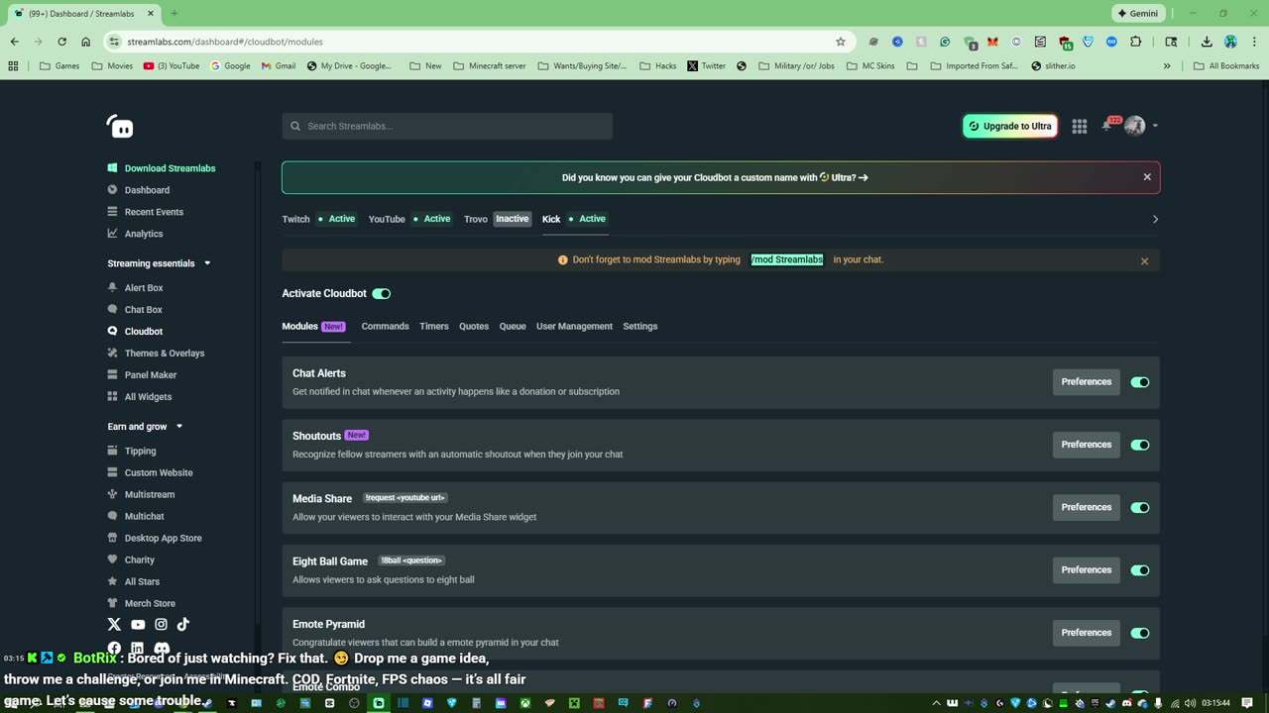Toggle Eight Ball Game switch
This screenshot has width=1269, height=713.
point(1140,570)
